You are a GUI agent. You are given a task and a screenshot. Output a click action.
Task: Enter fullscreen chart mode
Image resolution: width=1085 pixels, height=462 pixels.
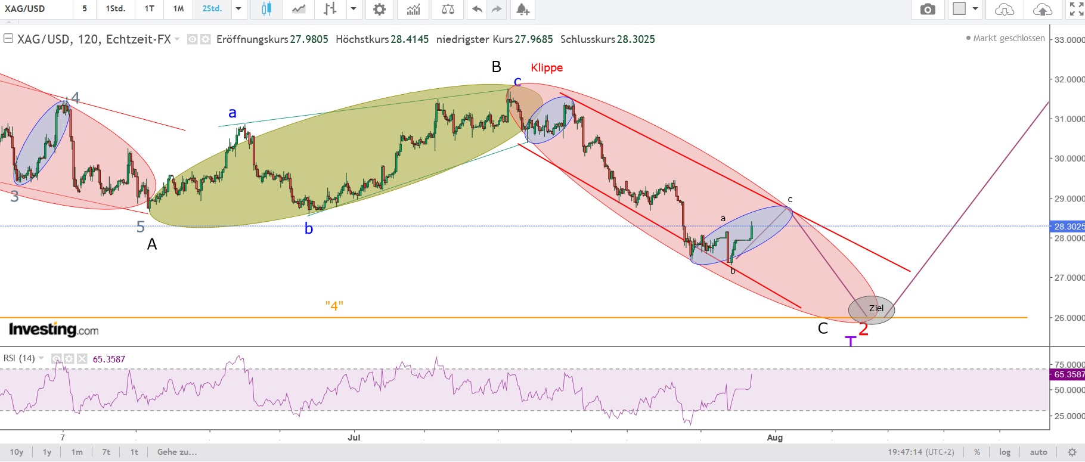click(x=1077, y=9)
